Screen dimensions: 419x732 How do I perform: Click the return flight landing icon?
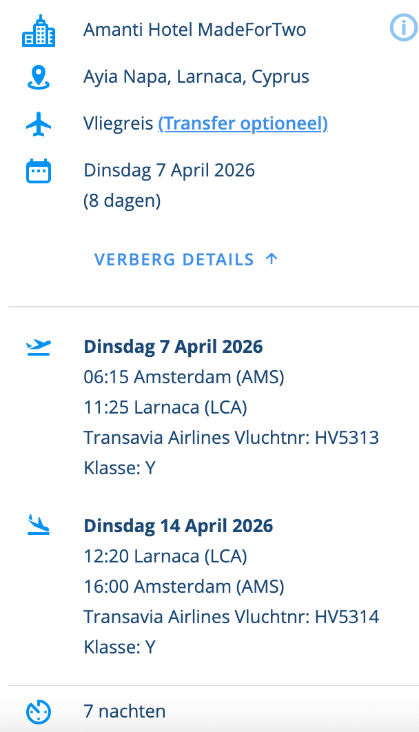[x=39, y=526]
